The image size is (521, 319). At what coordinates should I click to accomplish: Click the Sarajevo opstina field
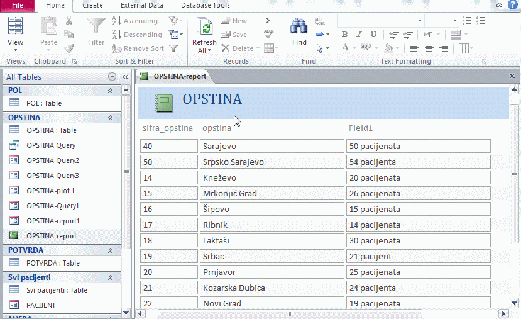(271, 147)
